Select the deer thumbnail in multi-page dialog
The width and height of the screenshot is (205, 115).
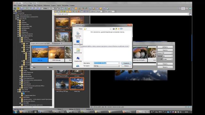click(x=40, y=54)
